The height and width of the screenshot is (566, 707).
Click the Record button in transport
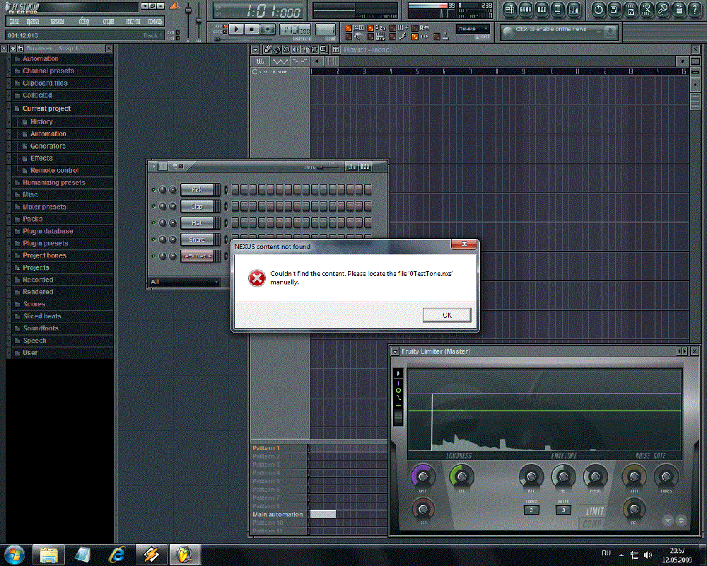(268, 29)
